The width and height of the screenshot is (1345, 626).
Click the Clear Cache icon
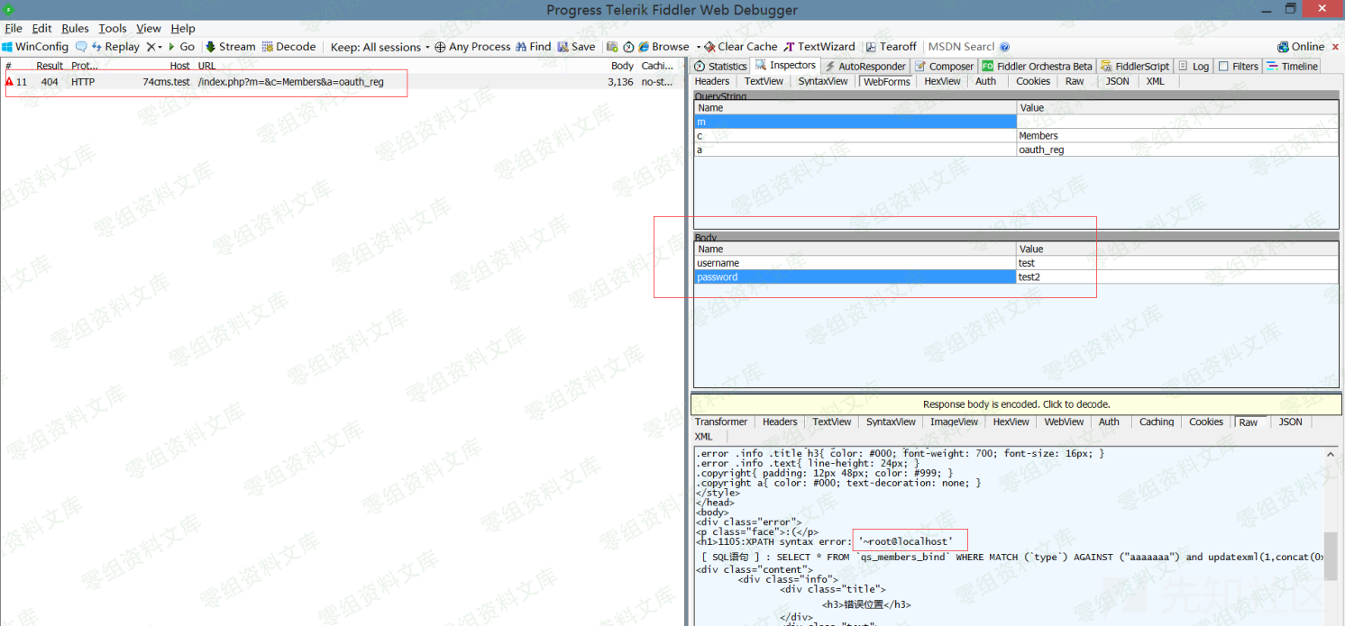click(710, 47)
